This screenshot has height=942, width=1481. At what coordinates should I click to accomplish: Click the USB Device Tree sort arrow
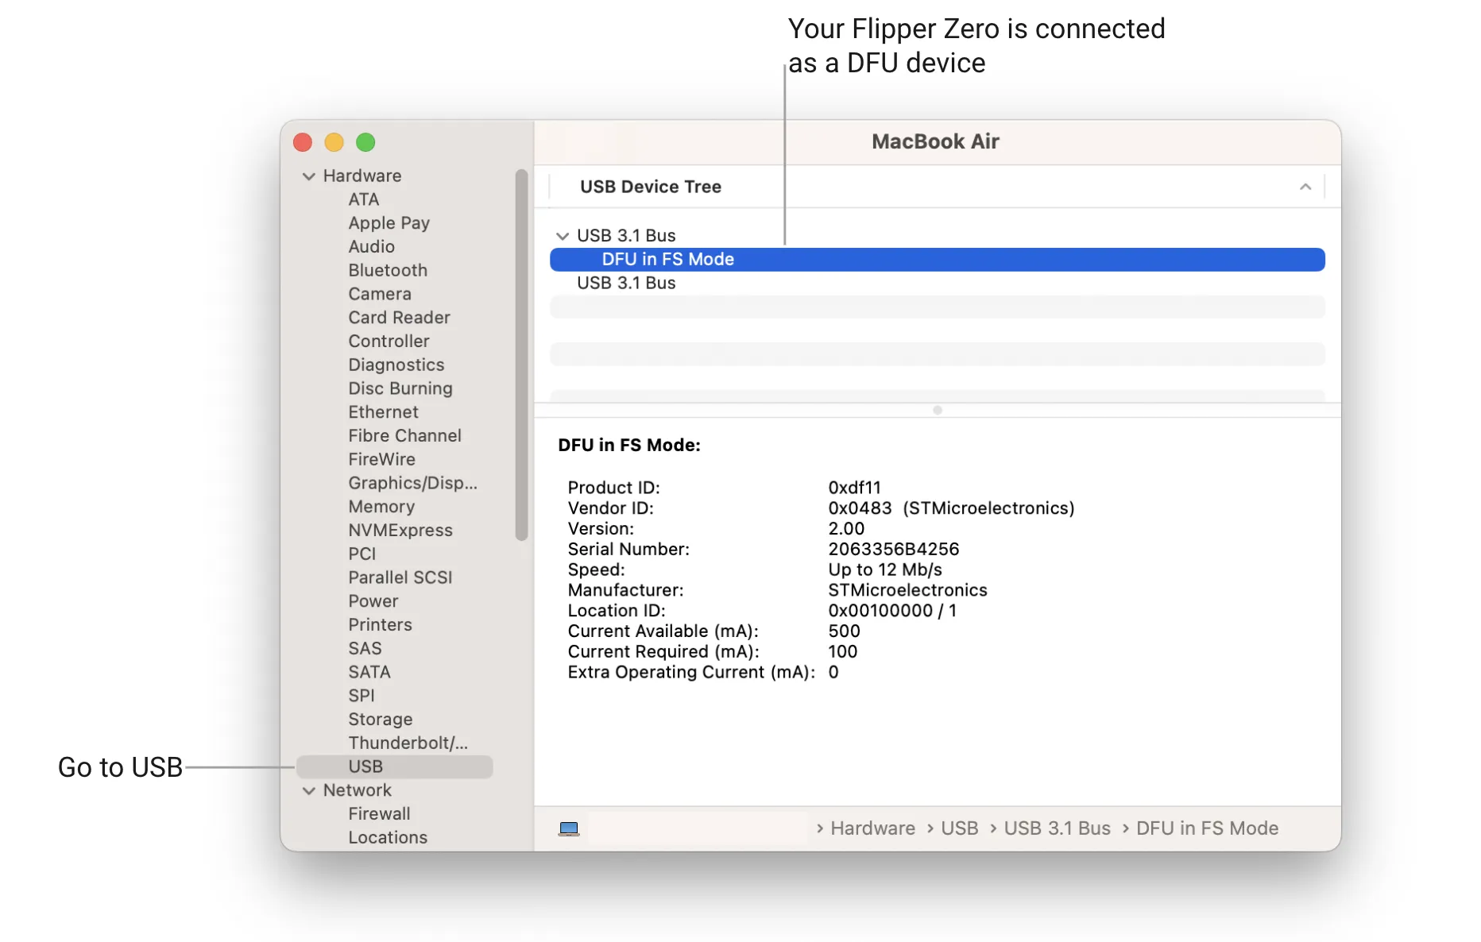tap(1305, 187)
